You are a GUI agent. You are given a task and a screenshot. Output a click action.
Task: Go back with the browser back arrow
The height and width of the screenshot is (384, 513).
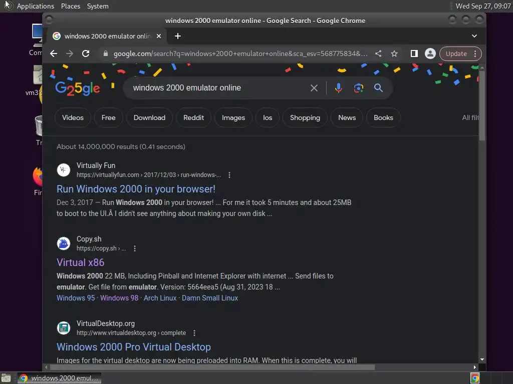click(54, 53)
